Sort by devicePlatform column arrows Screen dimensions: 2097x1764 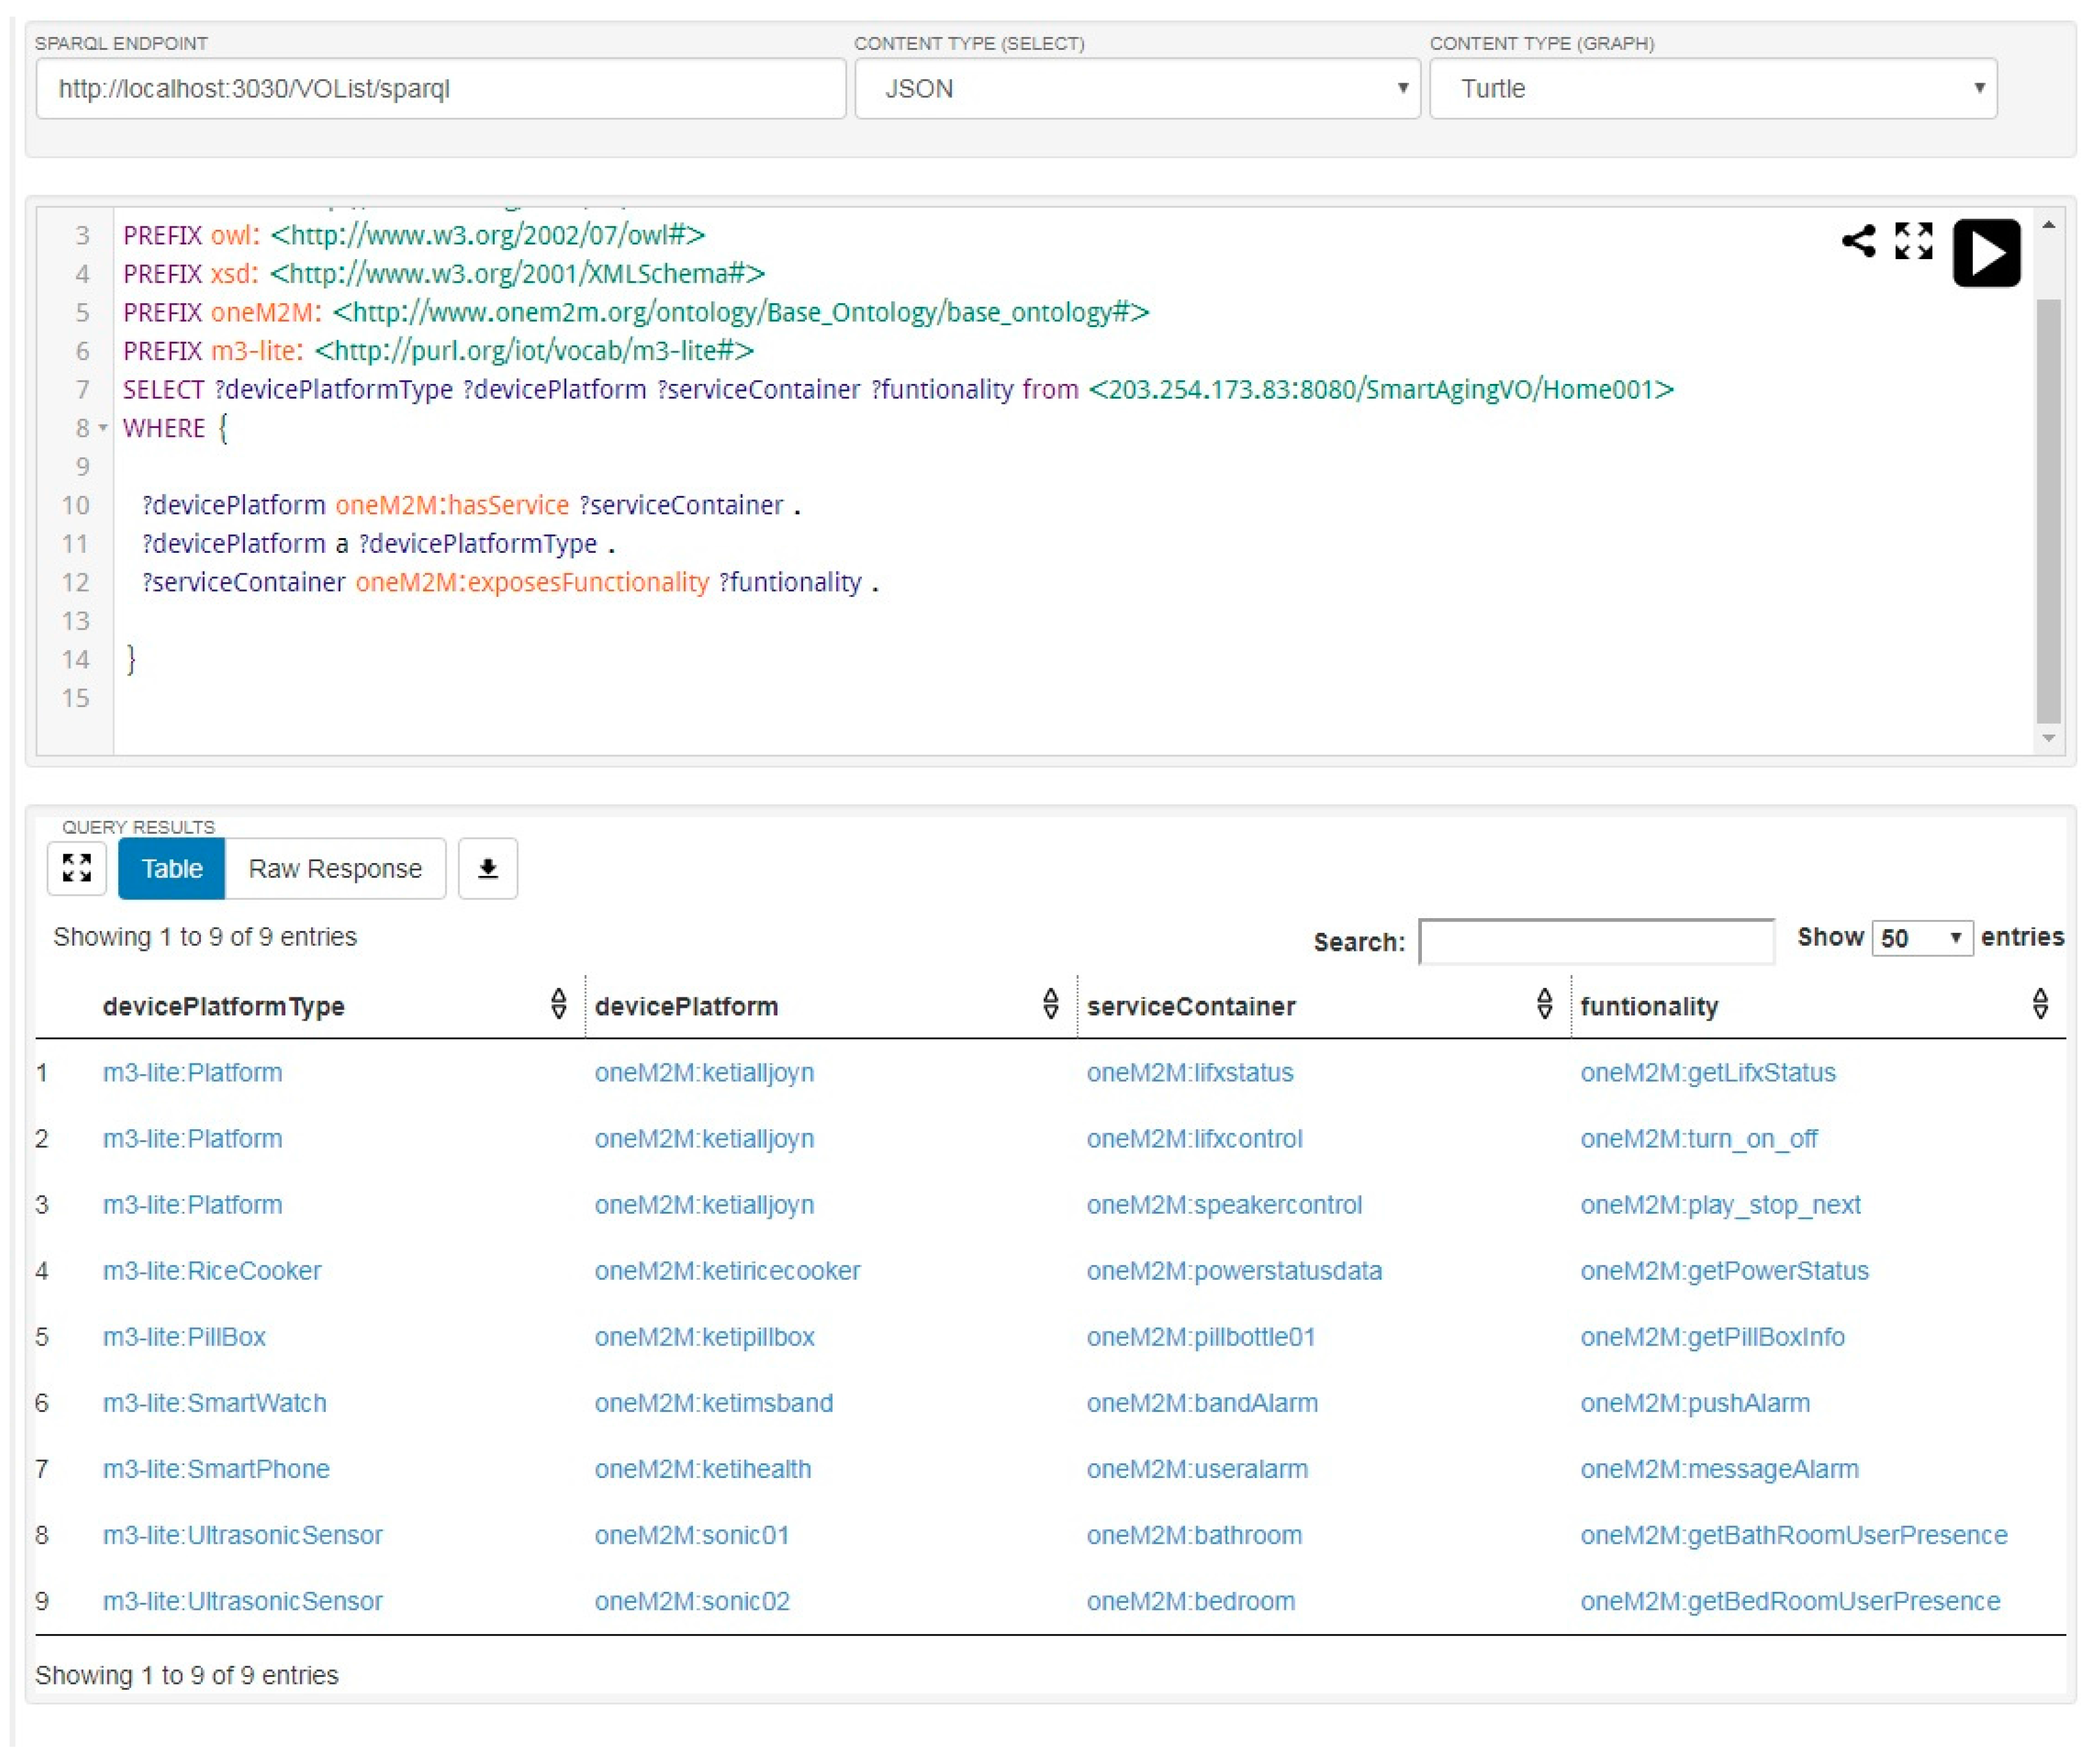pos(1050,1004)
